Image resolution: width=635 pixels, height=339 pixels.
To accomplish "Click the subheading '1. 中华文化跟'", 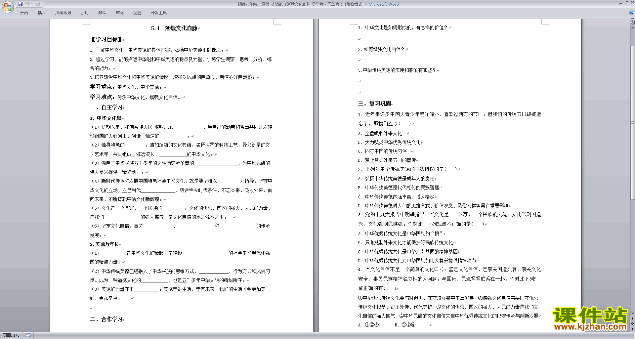I will [x=106, y=118].
